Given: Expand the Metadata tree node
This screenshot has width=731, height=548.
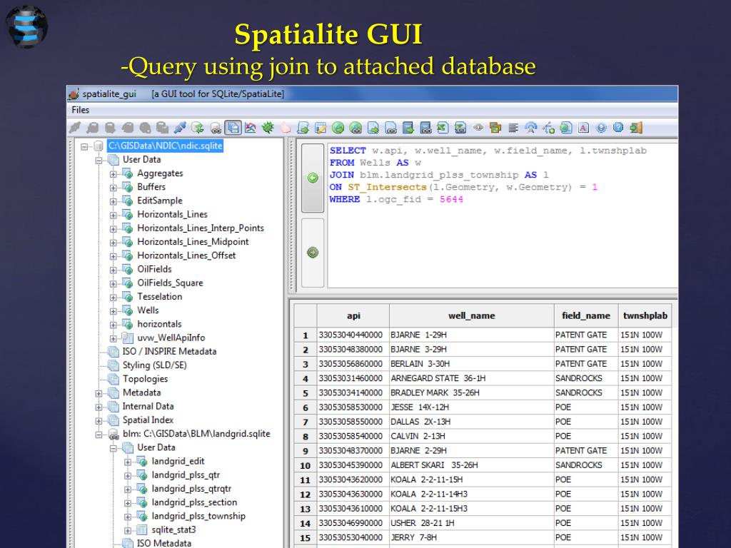Looking at the screenshot, I should pyautogui.click(x=99, y=393).
